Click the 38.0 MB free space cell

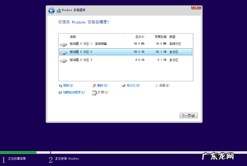(x=161, y=44)
